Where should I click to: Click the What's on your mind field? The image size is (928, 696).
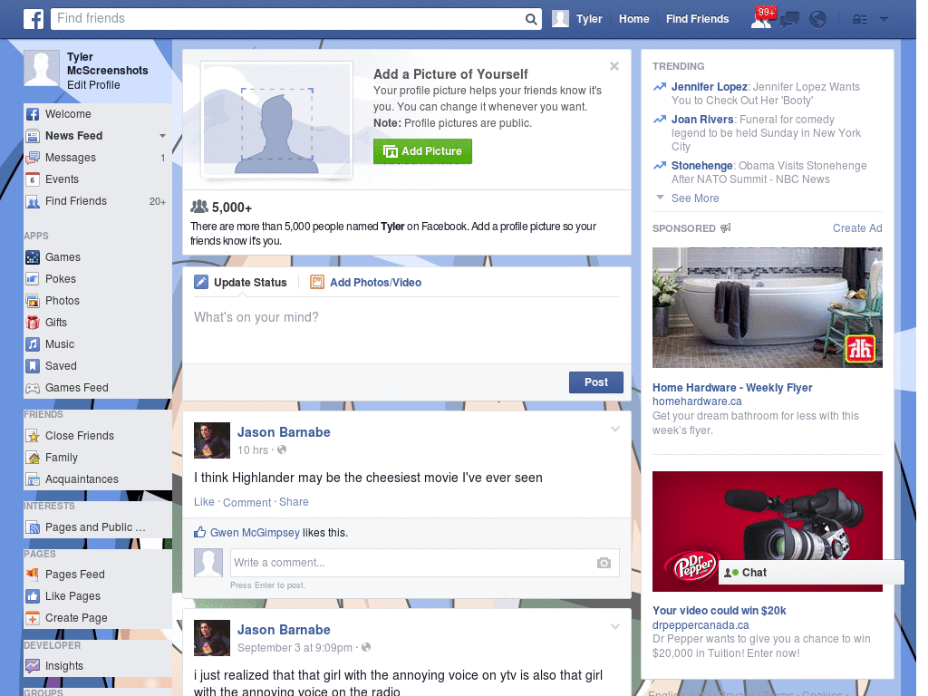click(407, 328)
